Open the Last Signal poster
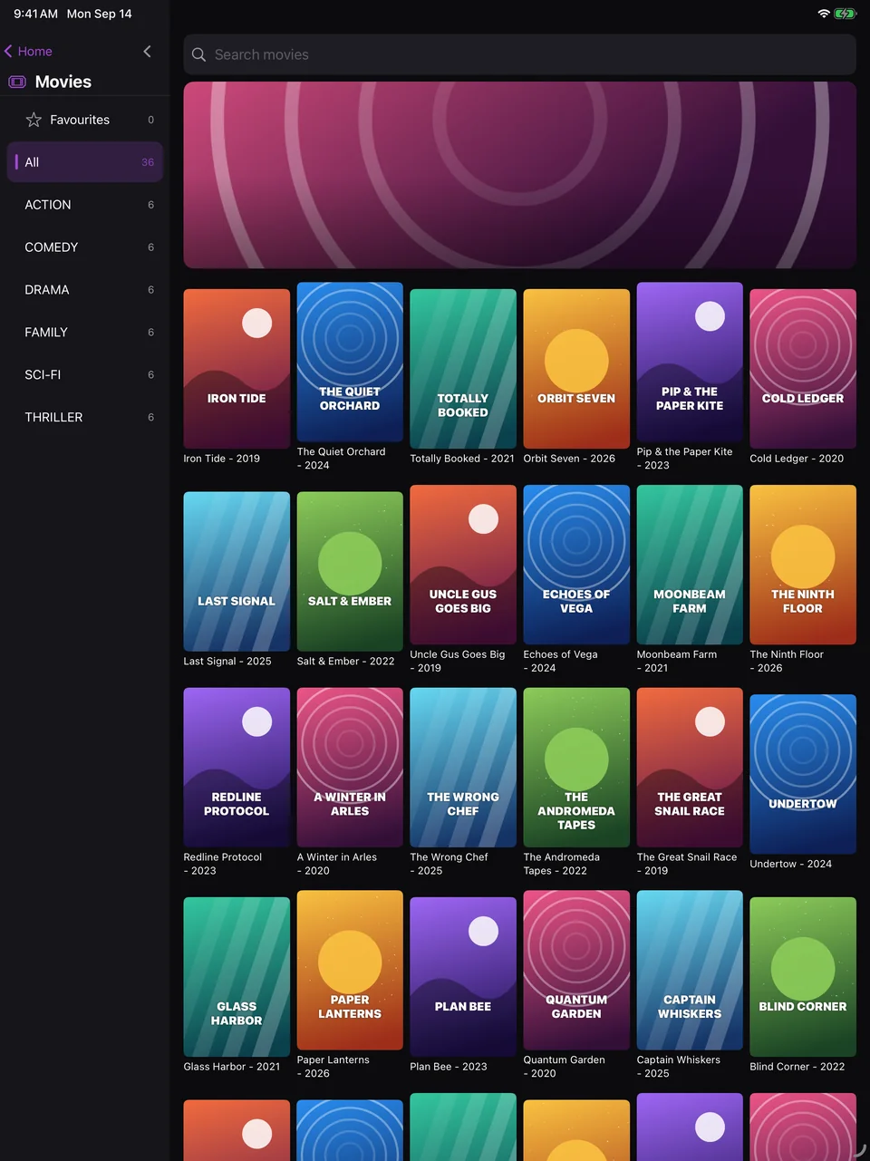Viewport: 870px width, 1161px height. pyautogui.click(x=237, y=572)
